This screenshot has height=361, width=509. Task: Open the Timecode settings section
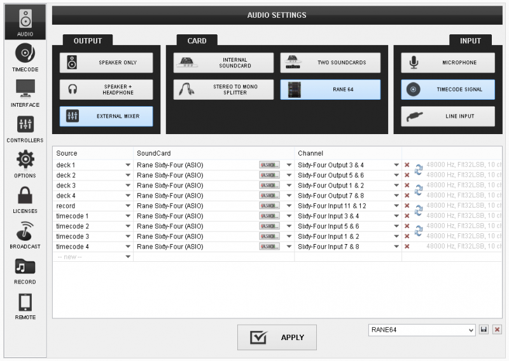pos(25,57)
